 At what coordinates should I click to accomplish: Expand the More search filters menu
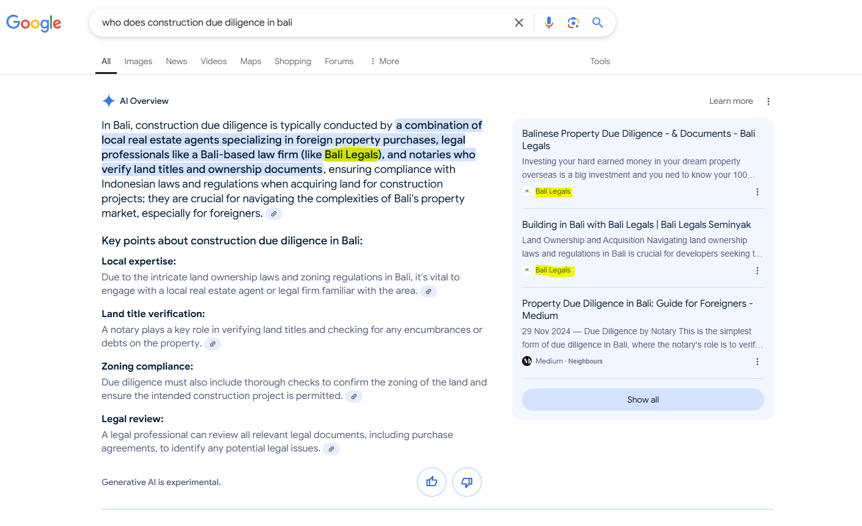[x=385, y=61]
